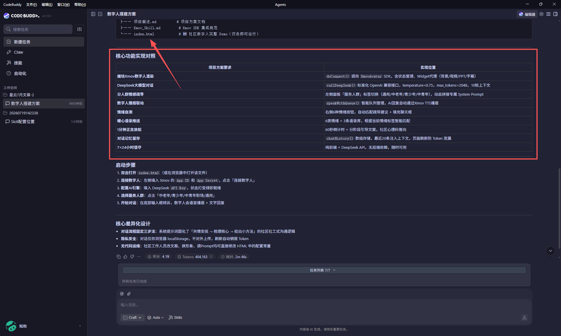Switch to the 编辑器 view
The width and height of the screenshot is (561, 336).
(x=527, y=14)
